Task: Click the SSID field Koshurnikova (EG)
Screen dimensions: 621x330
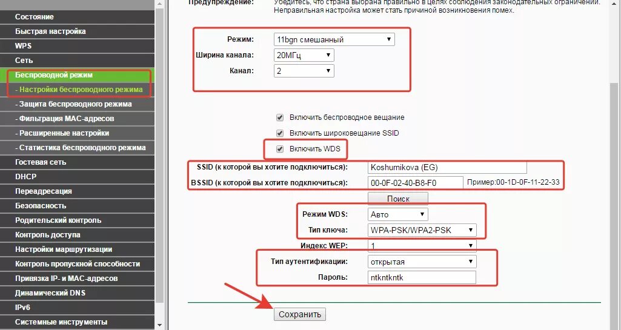Action: click(447, 167)
